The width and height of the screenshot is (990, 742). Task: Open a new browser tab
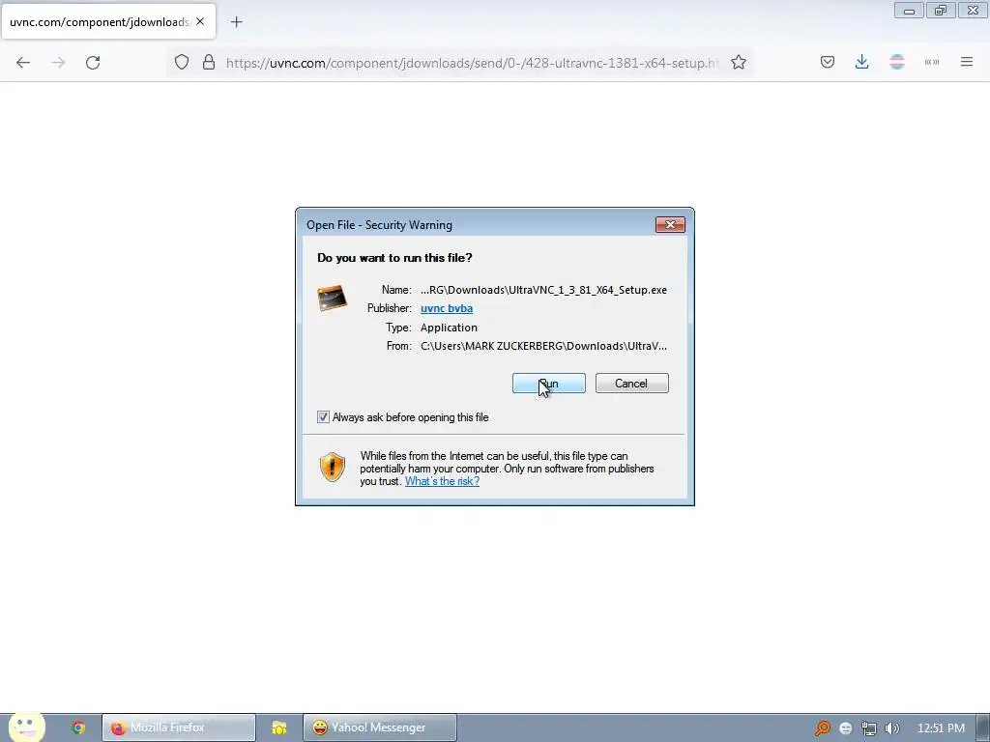[x=236, y=22]
